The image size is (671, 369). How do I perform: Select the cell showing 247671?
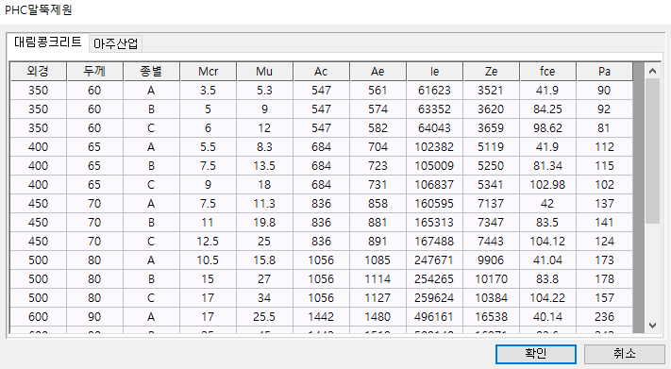[x=435, y=260]
